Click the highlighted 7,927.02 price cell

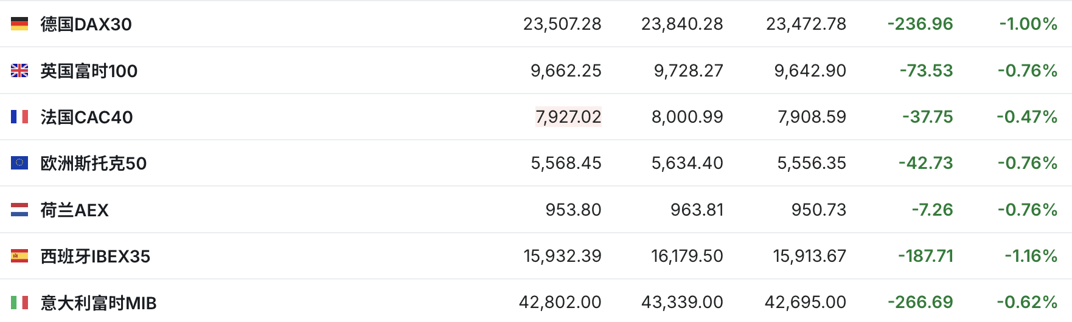(568, 117)
